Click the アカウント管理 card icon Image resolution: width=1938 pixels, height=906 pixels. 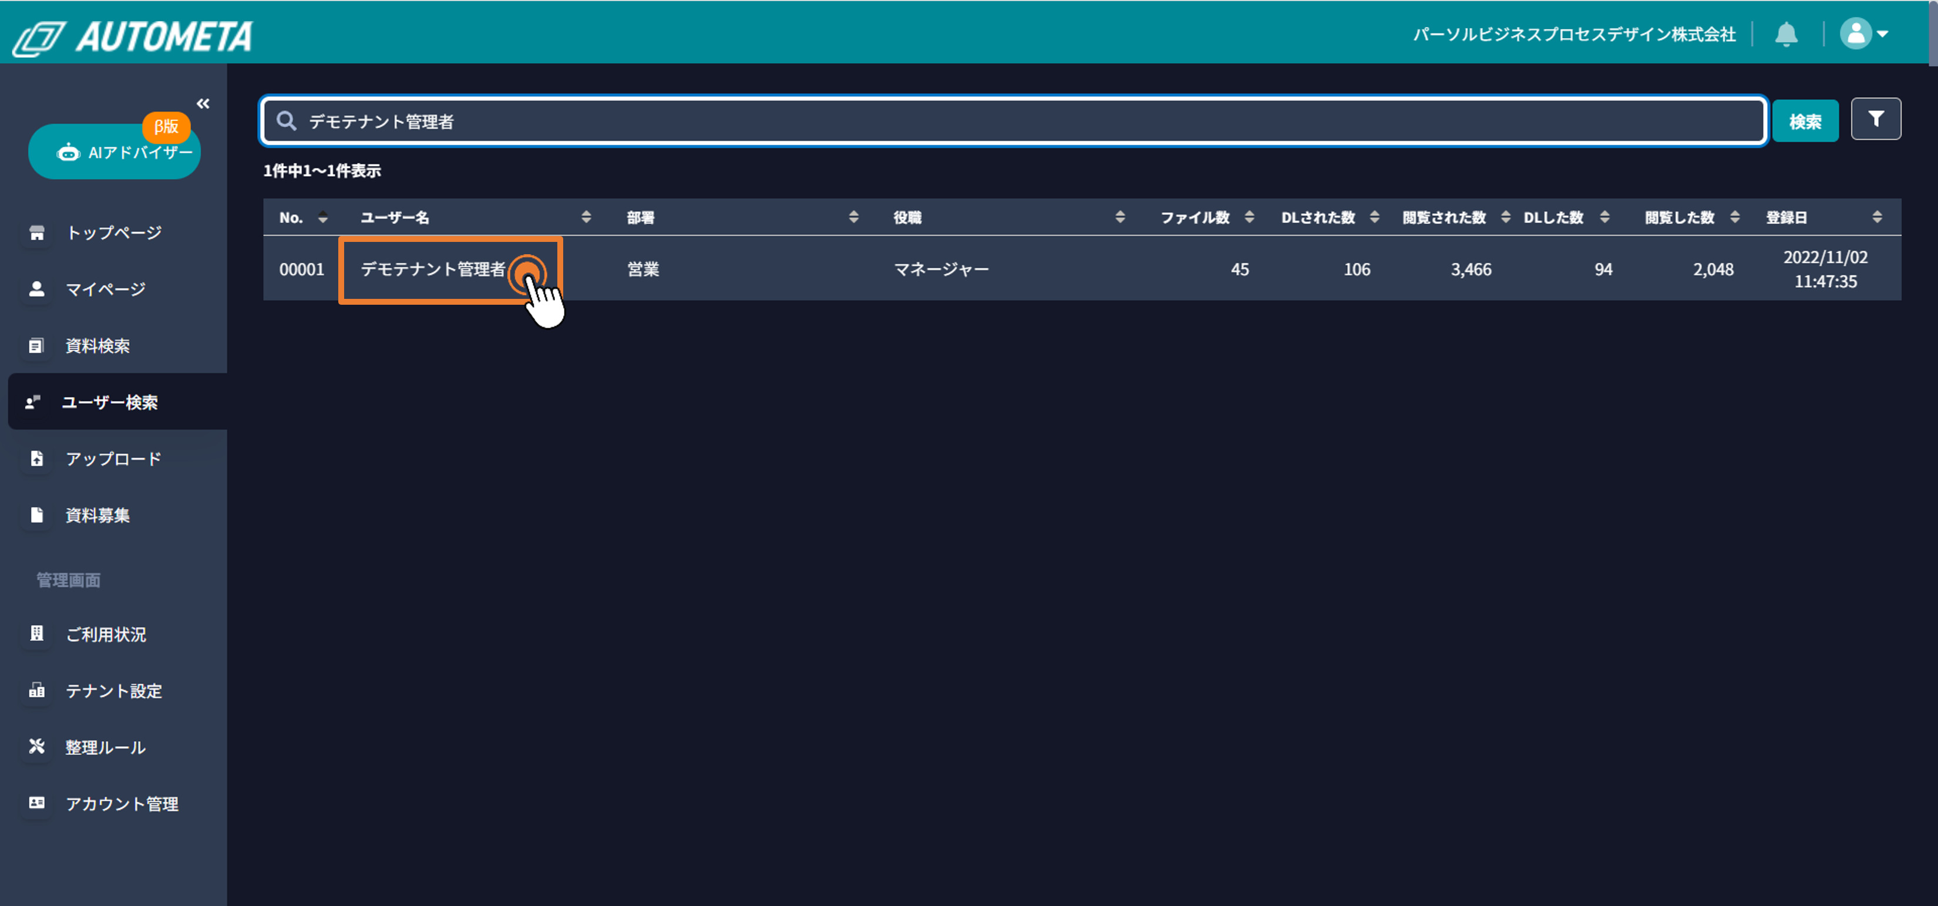click(36, 803)
